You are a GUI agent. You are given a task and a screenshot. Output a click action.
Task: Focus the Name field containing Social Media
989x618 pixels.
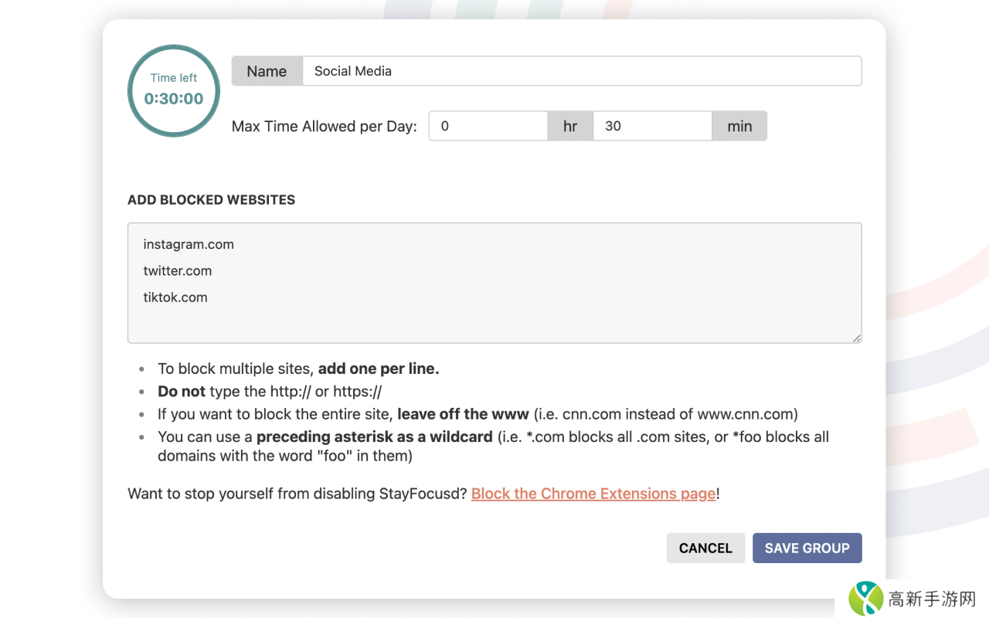(x=581, y=71)
